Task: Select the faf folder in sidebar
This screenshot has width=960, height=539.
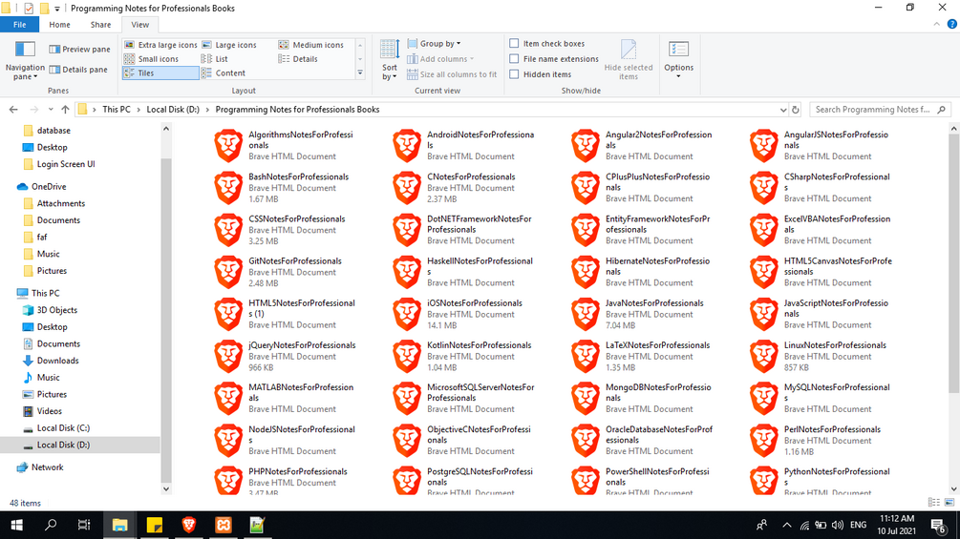Action: tap(42, 238)
